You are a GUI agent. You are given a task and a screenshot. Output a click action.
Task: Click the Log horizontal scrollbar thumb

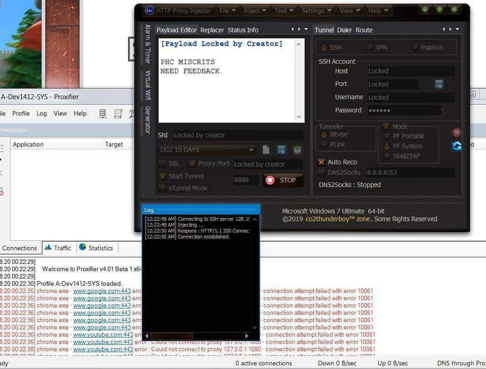(x=171, y=336)
